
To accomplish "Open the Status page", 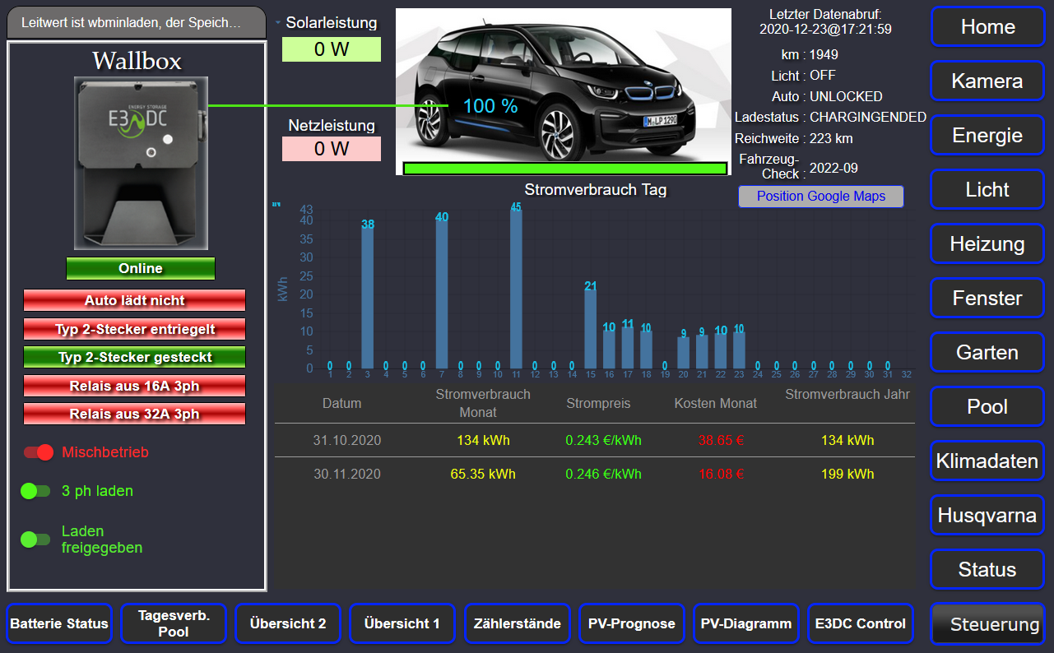I will tap(987, 569).
